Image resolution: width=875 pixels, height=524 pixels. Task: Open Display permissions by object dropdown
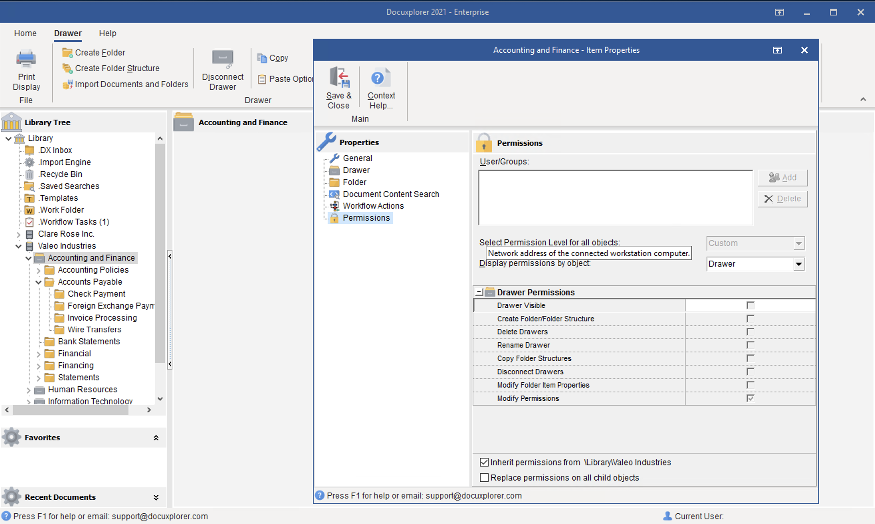tap(799, 264)
